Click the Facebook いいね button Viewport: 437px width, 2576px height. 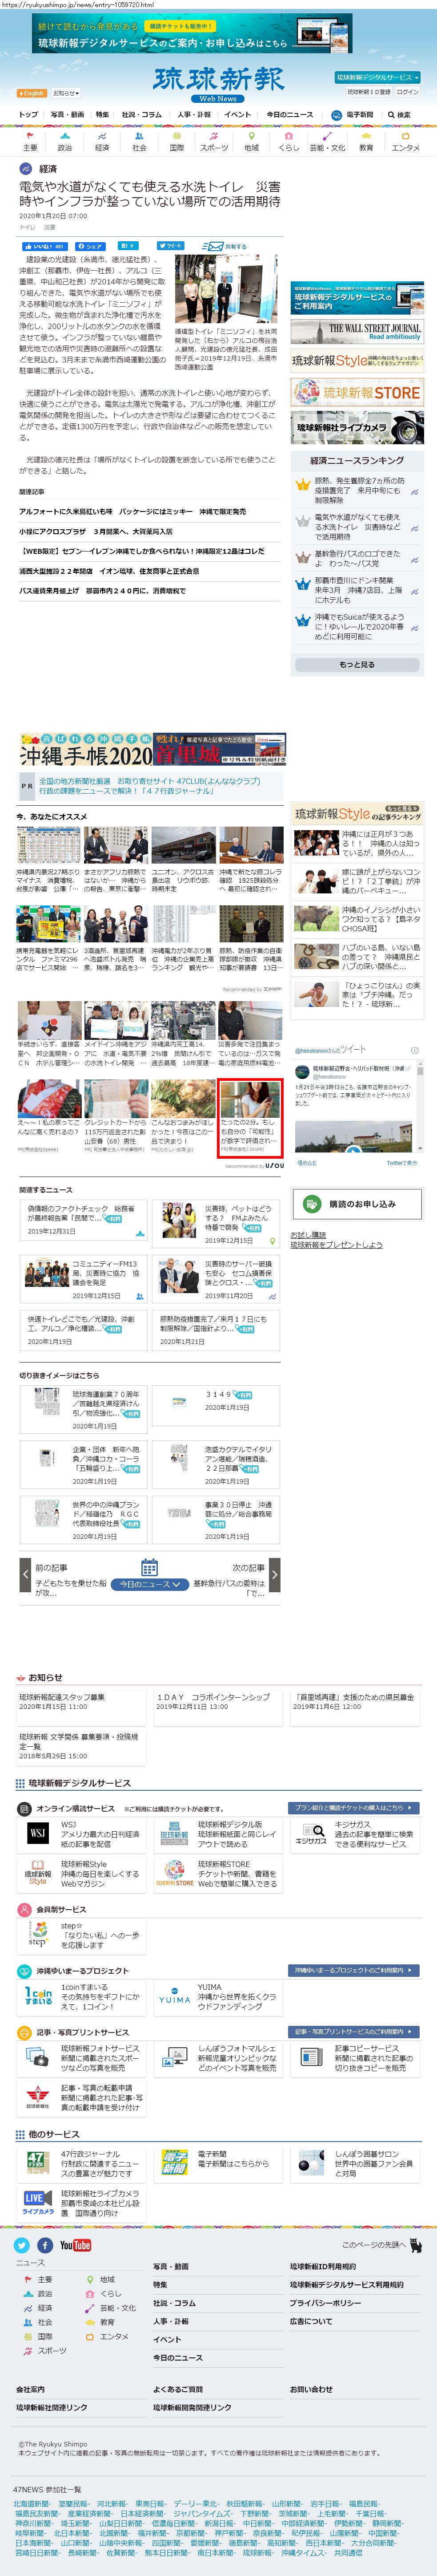pos(46,246)
